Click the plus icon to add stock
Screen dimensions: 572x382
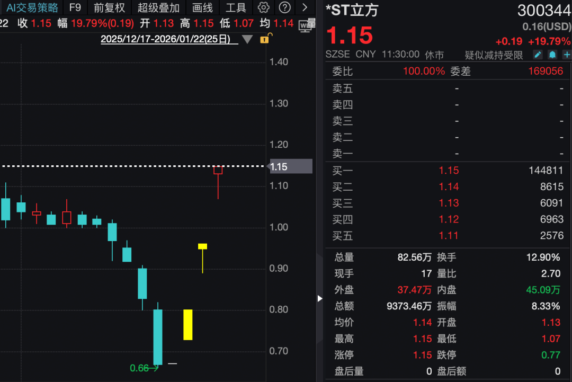click(567, 55)
